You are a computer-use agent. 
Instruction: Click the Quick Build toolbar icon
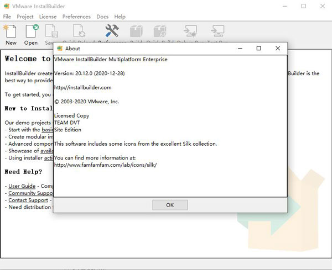[x=160, y=31]
